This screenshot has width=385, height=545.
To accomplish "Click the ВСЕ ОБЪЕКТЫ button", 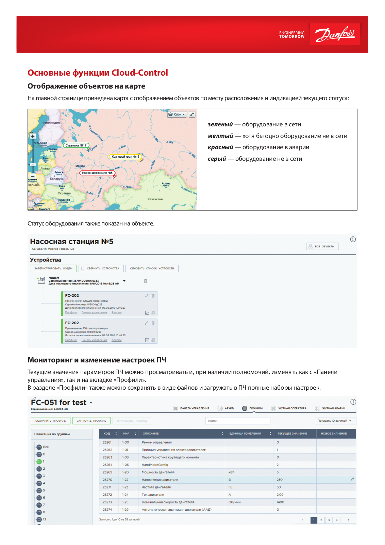I will point(322,246).
